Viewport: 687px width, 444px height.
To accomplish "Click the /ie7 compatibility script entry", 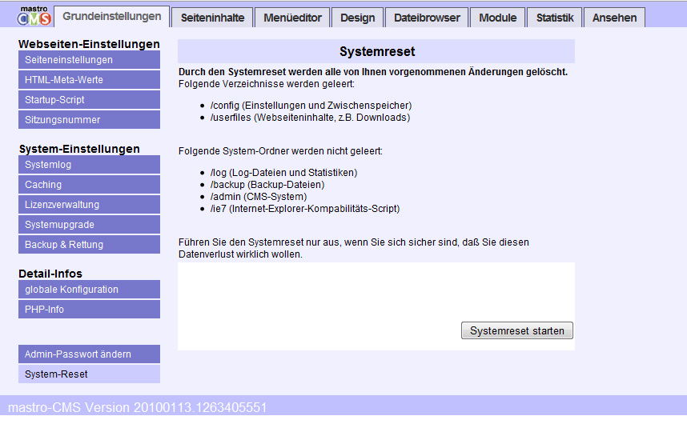I will coord(305,209).
